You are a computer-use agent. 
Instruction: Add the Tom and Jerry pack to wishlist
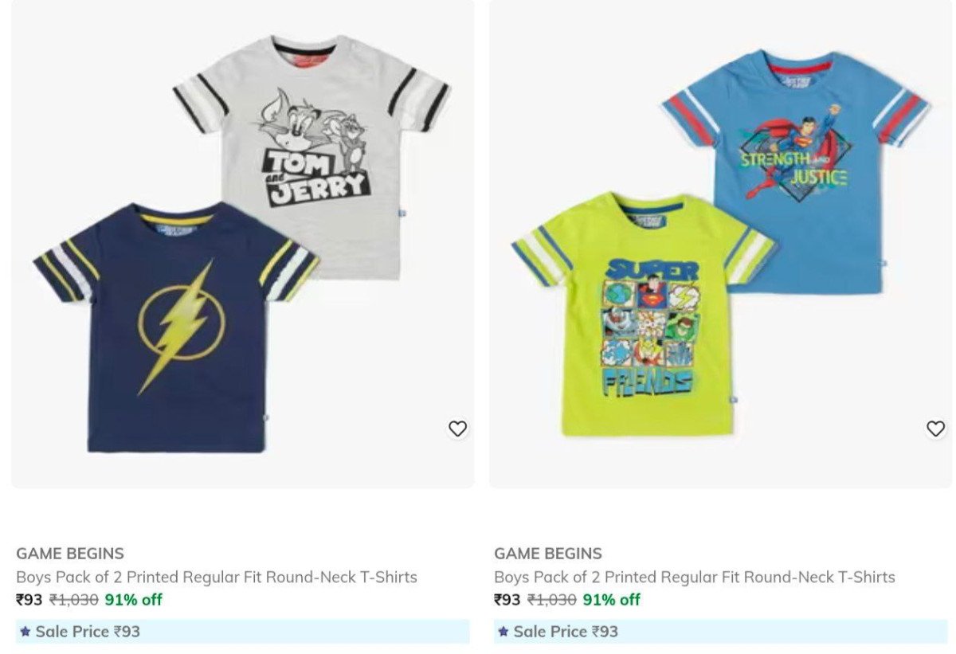(x=457, y=429)
